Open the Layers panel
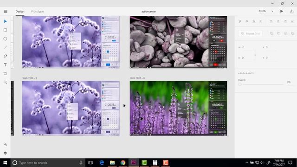This screenshot has width=297, height=167. tap(5, 153)
